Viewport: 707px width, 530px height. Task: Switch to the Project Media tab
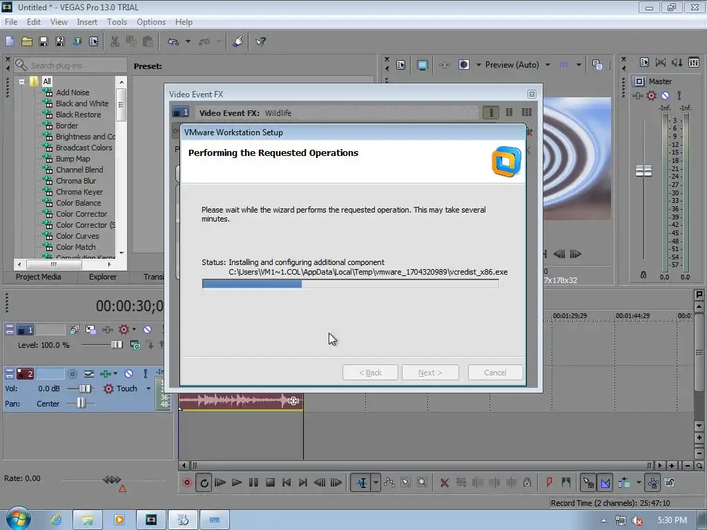coord(39,277)
